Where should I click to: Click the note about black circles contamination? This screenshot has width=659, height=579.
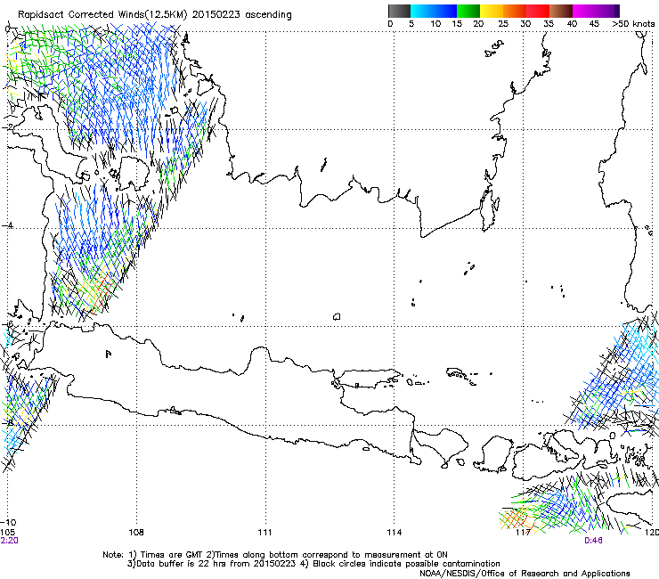pyautogui.click(x=400, y=564)
